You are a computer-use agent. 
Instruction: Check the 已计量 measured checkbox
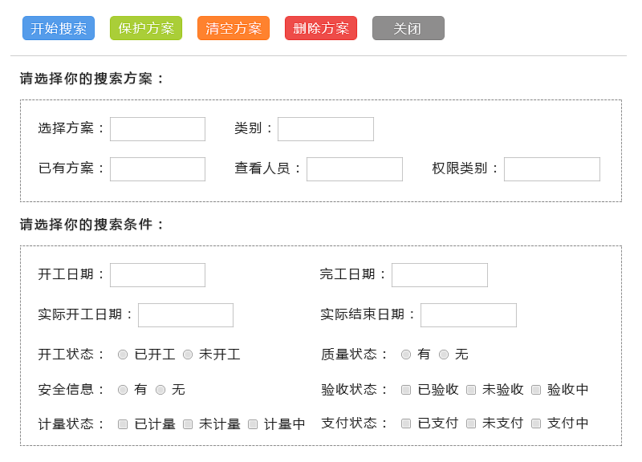point(123,423)
